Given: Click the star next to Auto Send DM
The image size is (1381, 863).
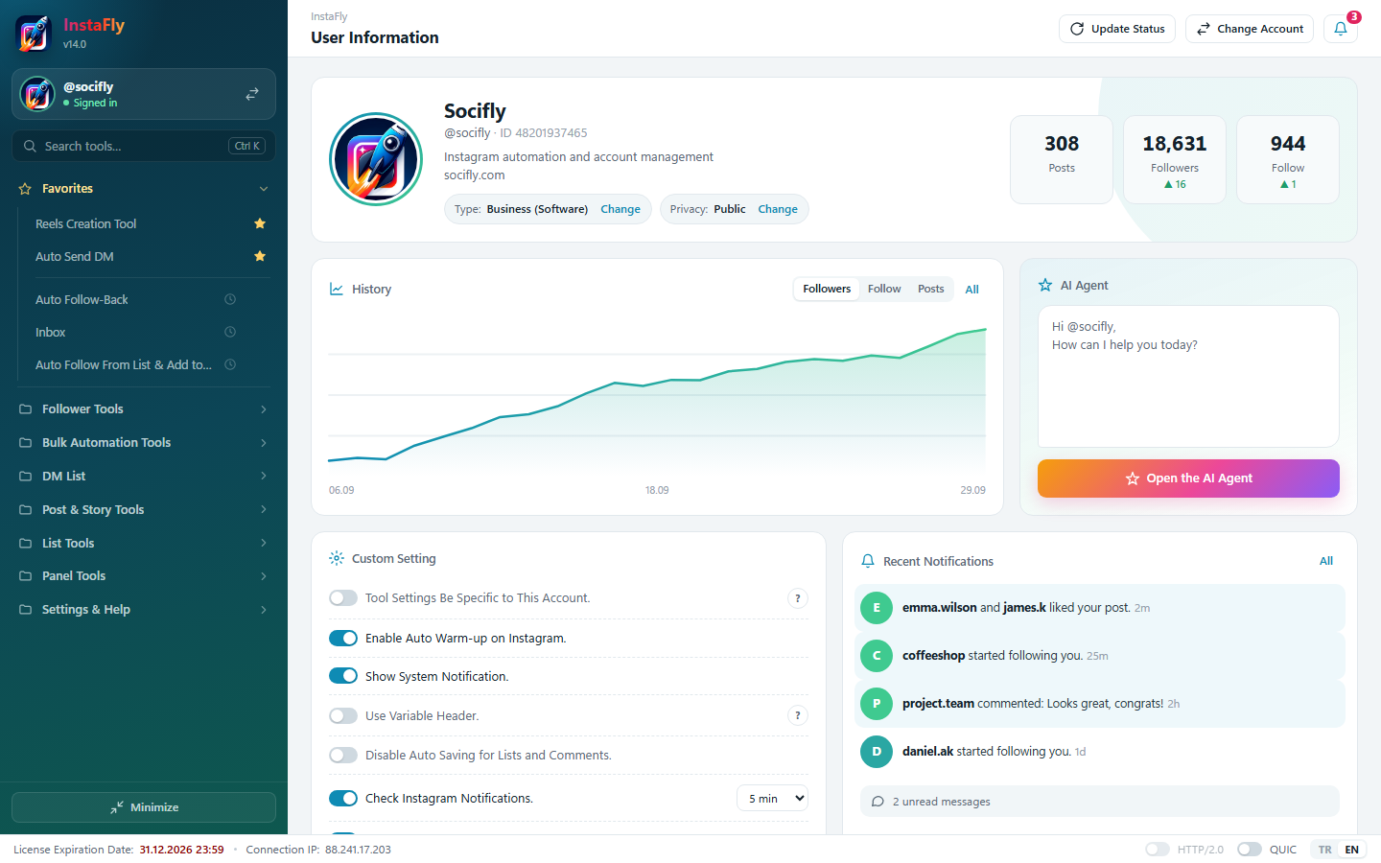Looking at the screenshot, I should [260, 256].
